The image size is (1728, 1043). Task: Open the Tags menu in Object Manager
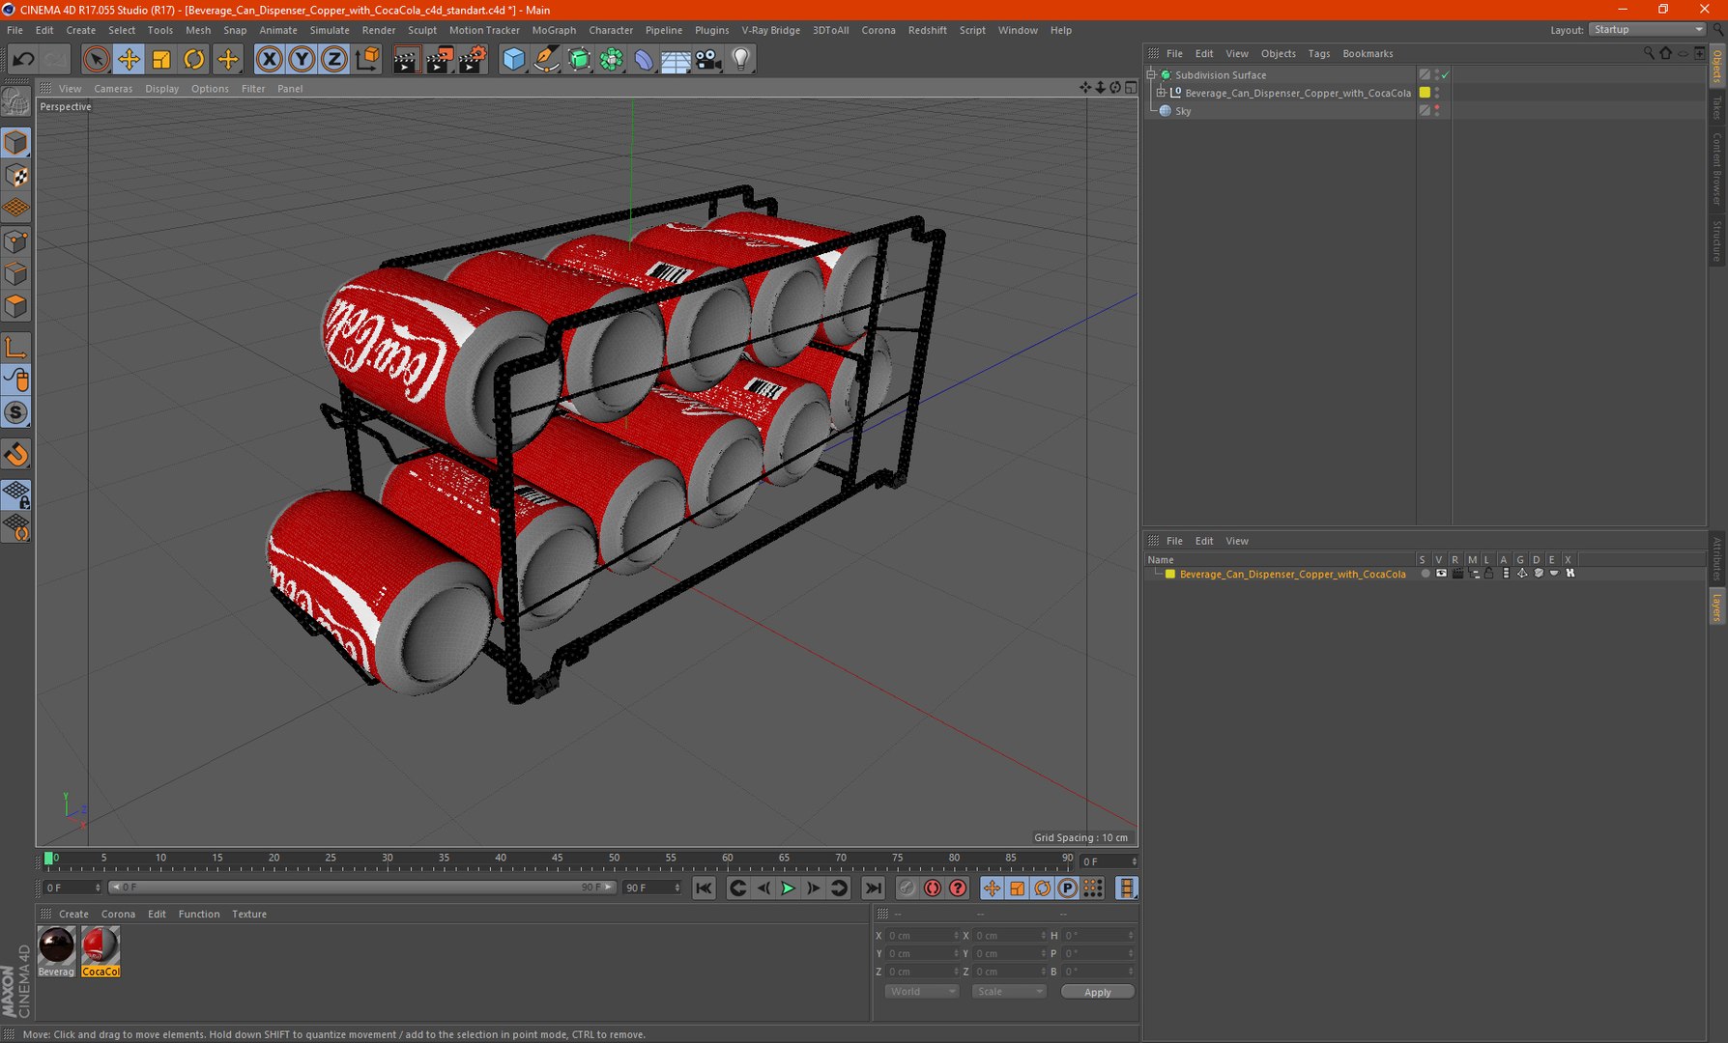[x=1318, y=54]
